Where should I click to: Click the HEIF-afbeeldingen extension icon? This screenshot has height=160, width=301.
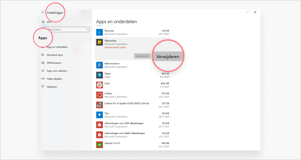pos(100,125)
